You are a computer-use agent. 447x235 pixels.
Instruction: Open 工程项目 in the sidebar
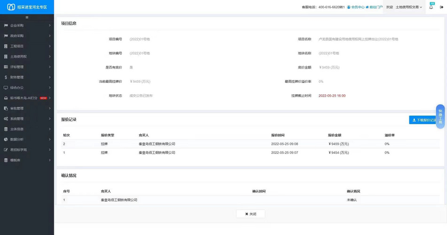click(x=27, y=46)
